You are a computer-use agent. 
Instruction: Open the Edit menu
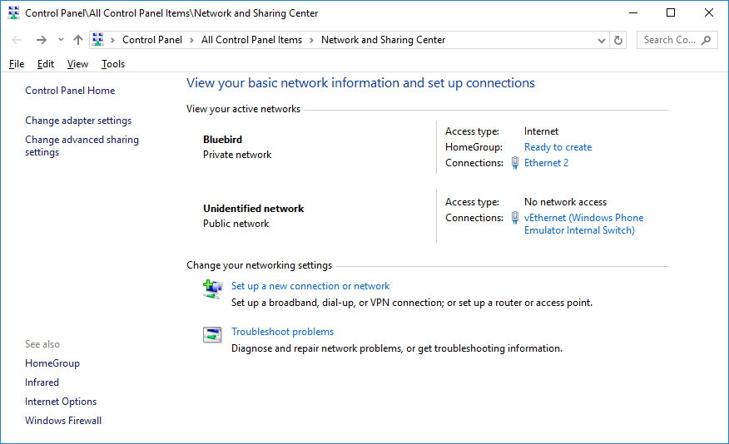[46, 64]
